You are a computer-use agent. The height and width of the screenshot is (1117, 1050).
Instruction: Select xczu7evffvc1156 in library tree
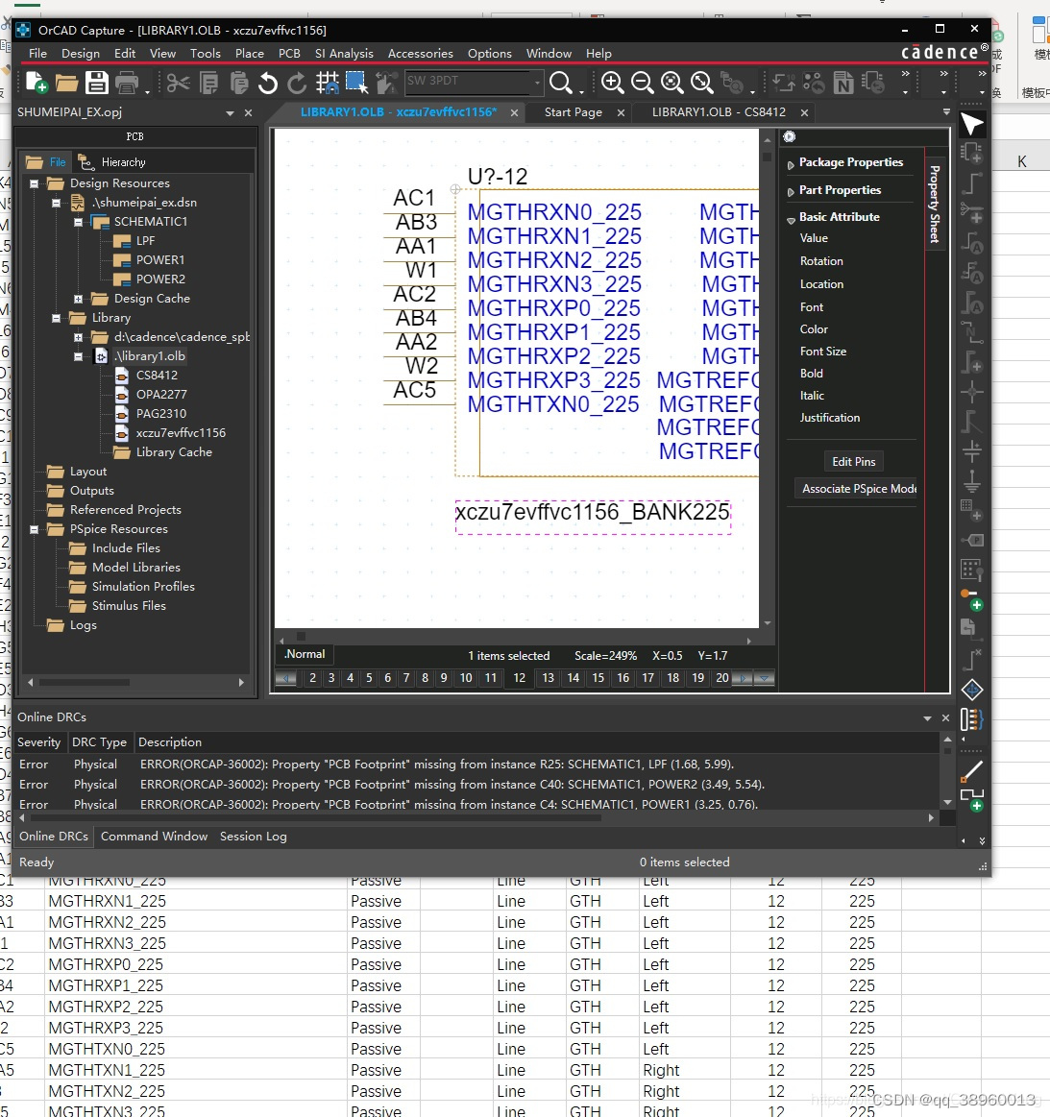pyautogui.click(x=181, y=433)
